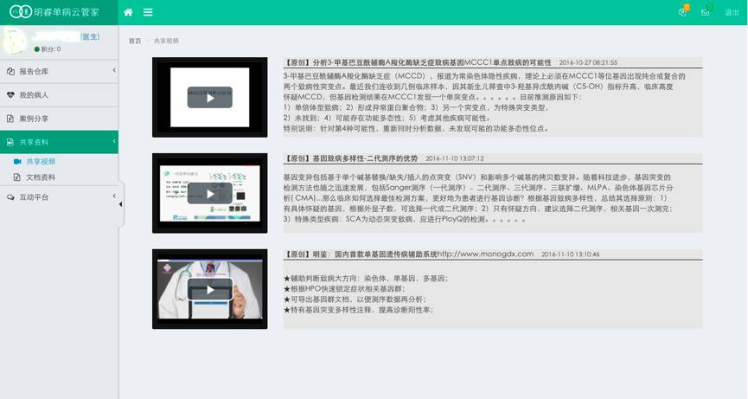Click the home icon in top bar

tap(128, 12)
